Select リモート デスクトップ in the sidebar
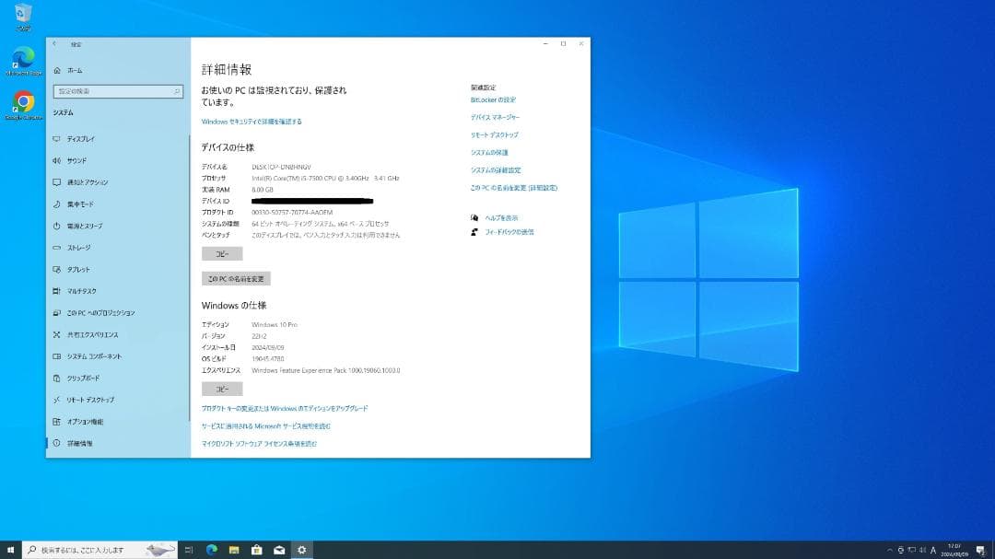Image resolution: width=995 pixels, height=559 pixels. pos(92,400)
